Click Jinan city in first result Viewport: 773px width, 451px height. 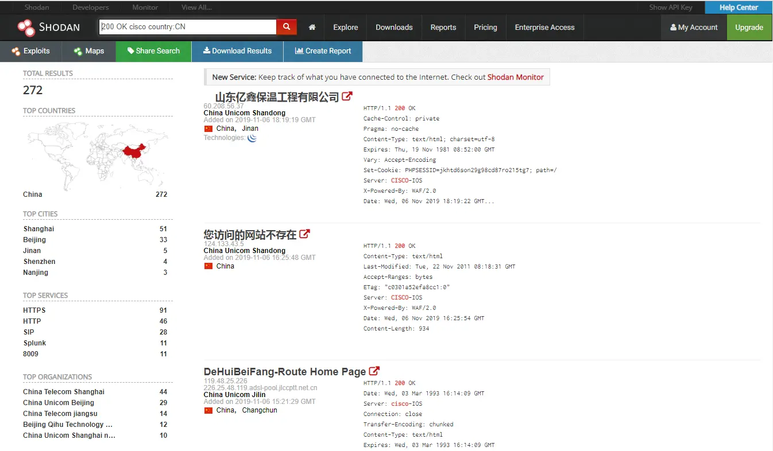pyautogui.click(x=250, y=129)
